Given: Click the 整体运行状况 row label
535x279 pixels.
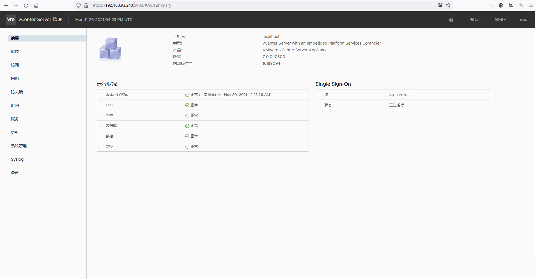Looking at the screenshot, I should 117,95.
